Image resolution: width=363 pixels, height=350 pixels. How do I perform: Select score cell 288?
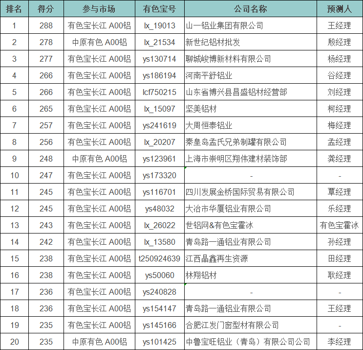click(46, 25)
